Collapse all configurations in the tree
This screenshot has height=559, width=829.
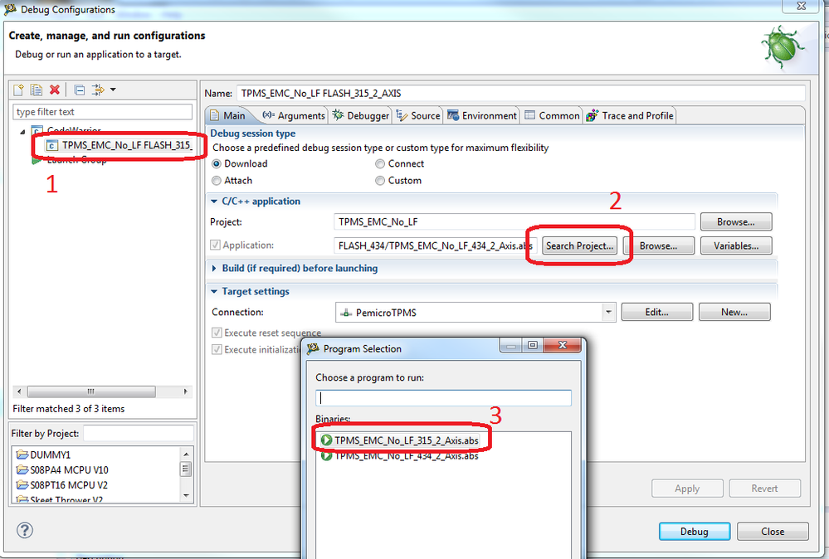pos(80,90)
